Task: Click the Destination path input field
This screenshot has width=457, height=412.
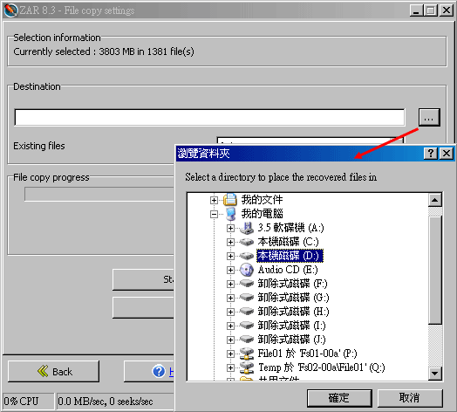Action: pos(209,118)
